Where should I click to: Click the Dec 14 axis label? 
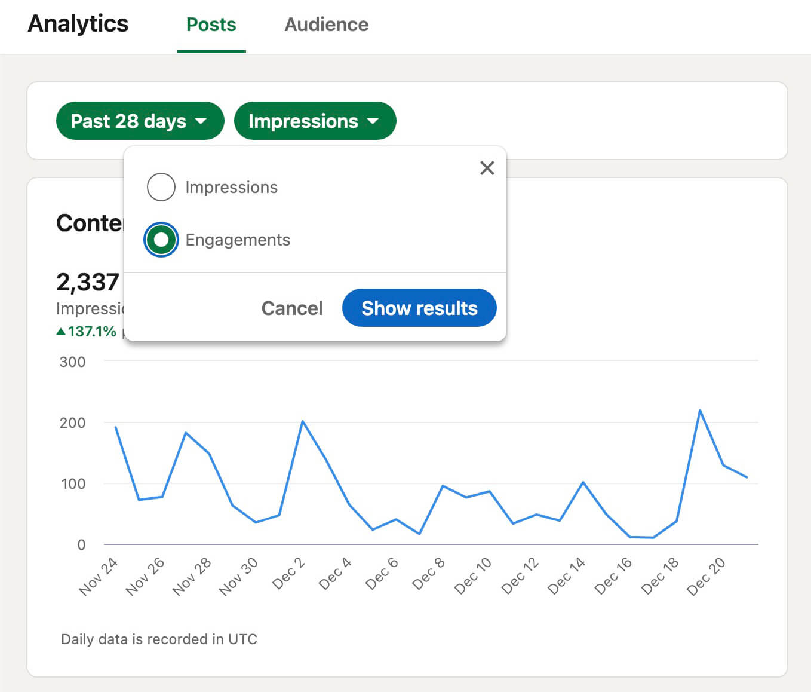[566, 576]
